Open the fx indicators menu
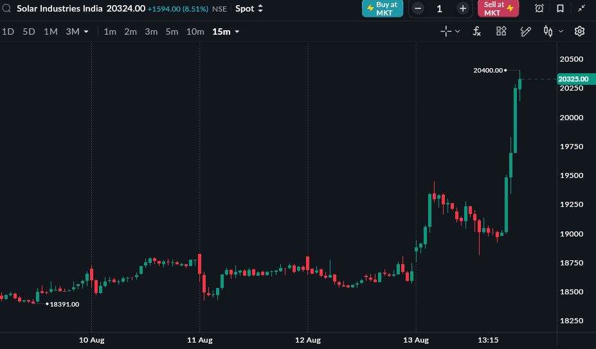The height and width of the screenshot is (349, 596). (476, 31)
